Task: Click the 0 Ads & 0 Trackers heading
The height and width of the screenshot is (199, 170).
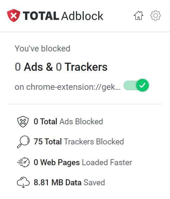Action: click(x=61, y=67)
